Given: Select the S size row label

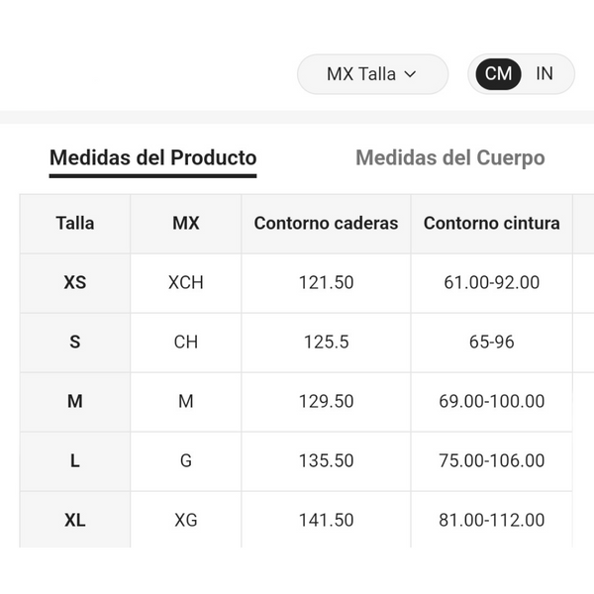Looking at the screenshot, I should pos(75,343).
